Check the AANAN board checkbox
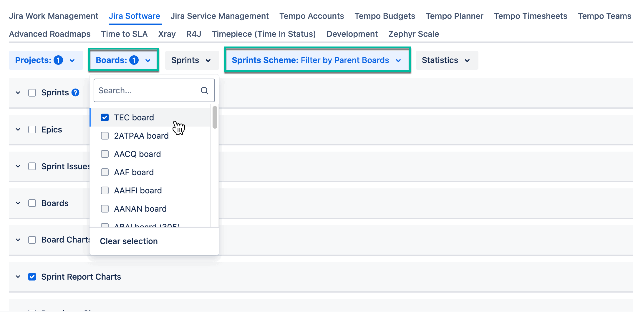Viewport: 633px width, 312px height. tap(105, 209)
